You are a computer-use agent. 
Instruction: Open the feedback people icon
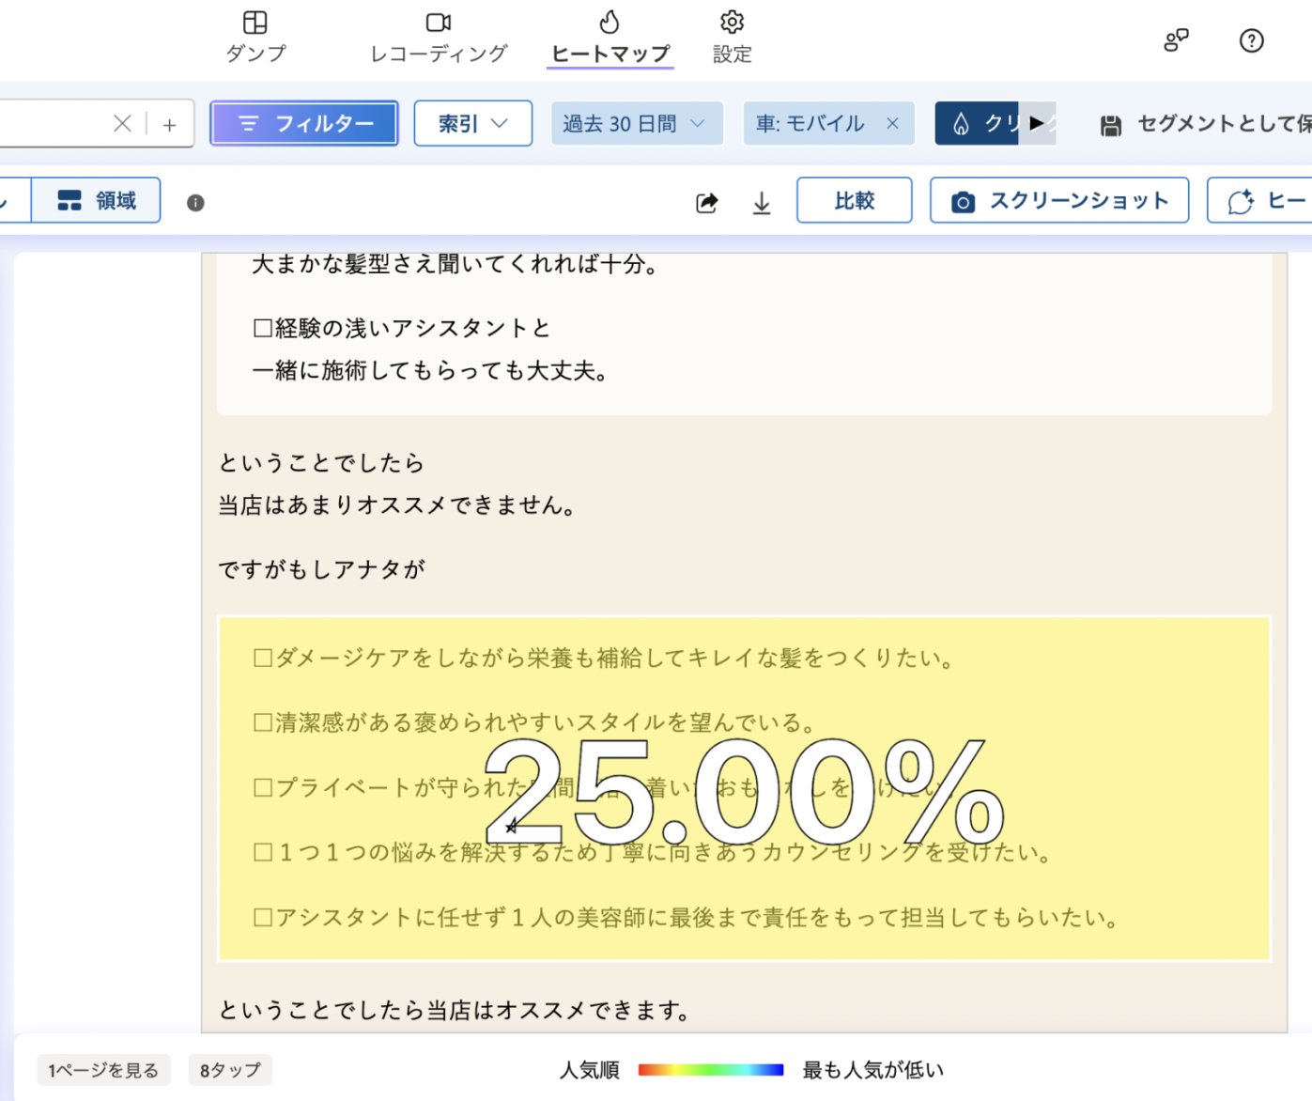tap(1176, 40)
